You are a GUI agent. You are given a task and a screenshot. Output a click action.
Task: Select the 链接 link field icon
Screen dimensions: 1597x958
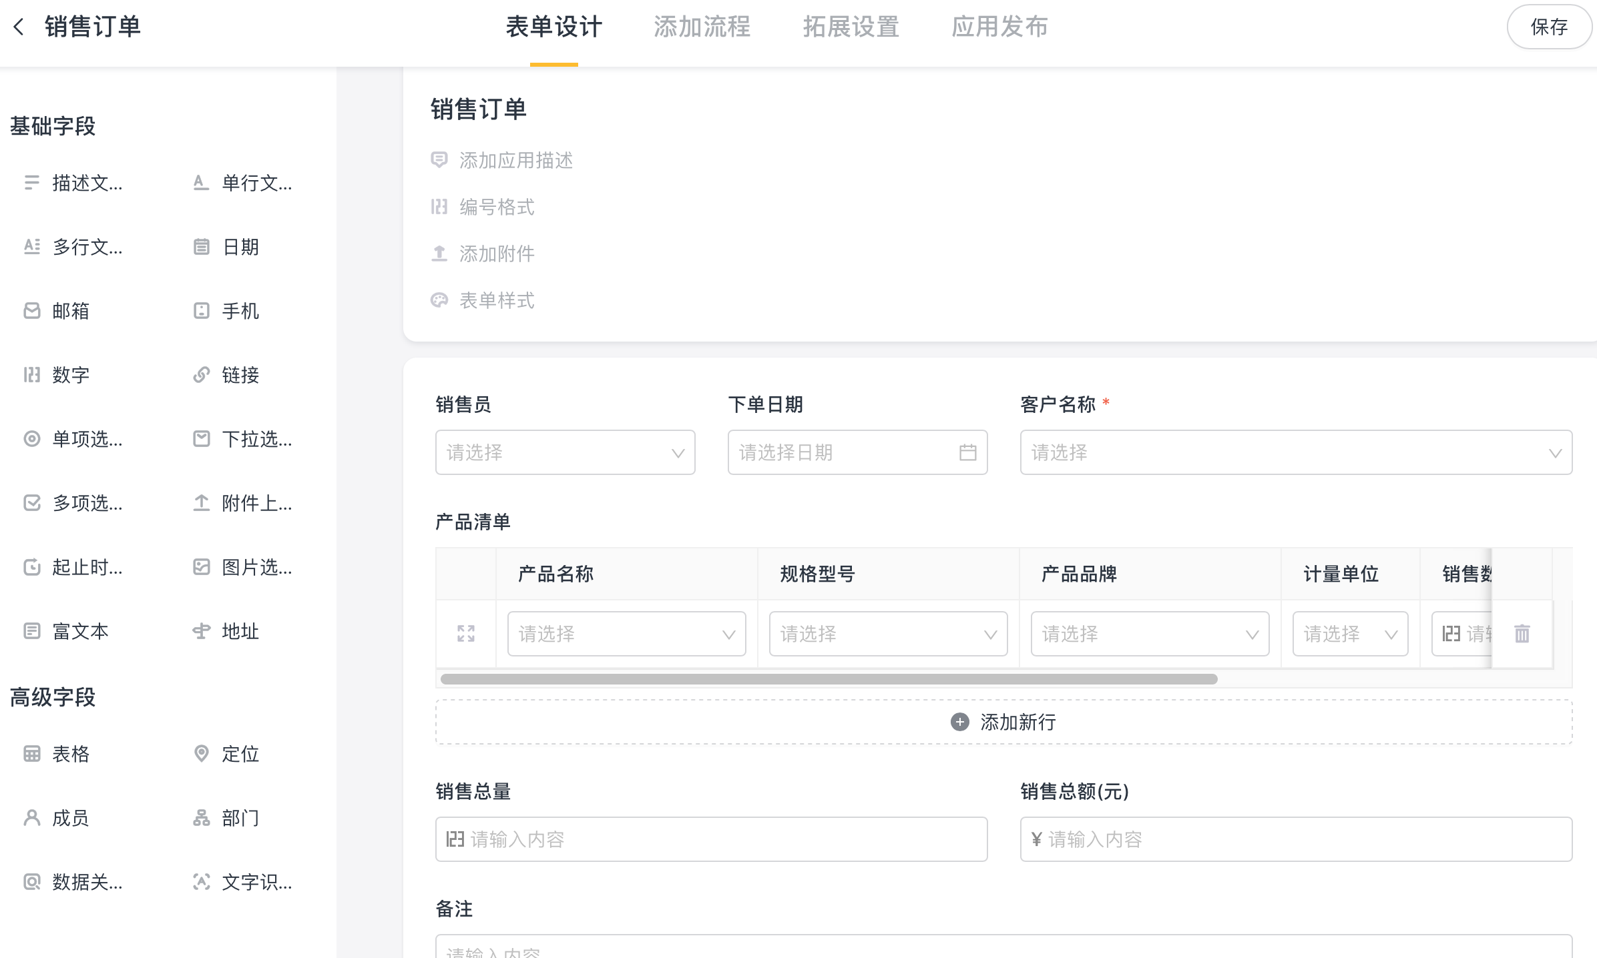[x=201, y=375]
